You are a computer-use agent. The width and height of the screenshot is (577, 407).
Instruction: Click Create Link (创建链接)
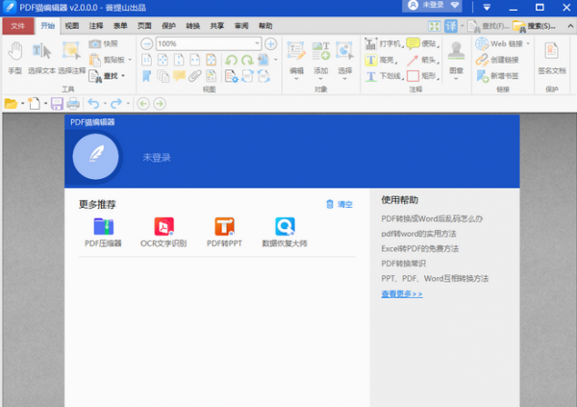[x=497, y=60]
